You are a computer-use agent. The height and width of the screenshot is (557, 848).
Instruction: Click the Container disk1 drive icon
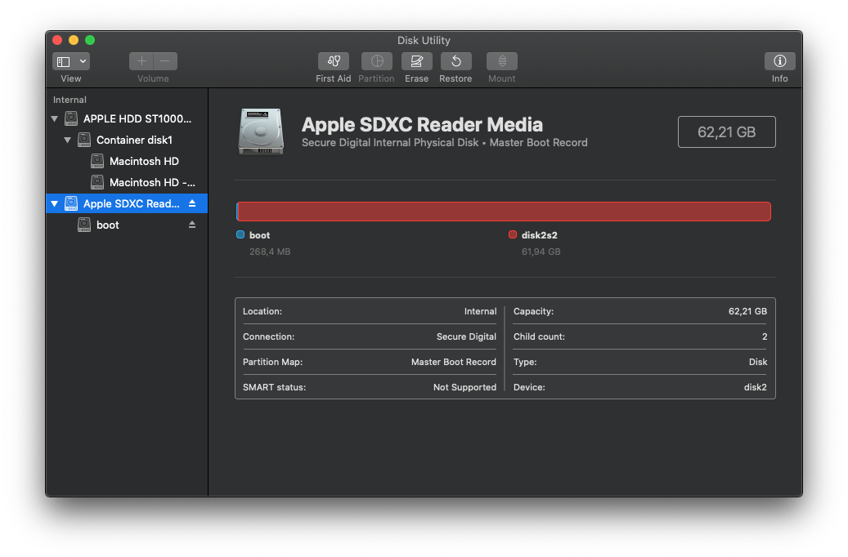pos(84,140)
